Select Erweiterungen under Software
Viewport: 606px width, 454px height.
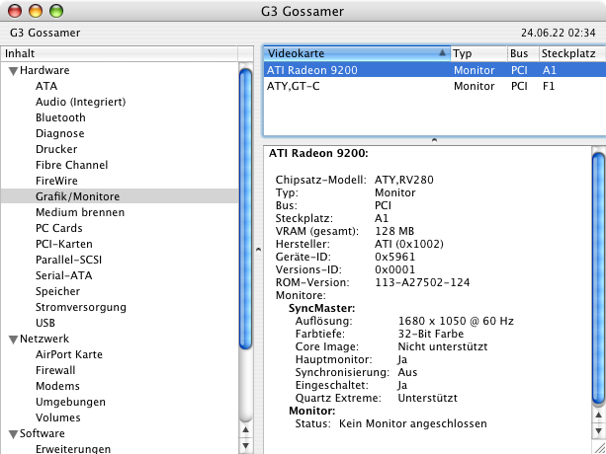point(73,449)
